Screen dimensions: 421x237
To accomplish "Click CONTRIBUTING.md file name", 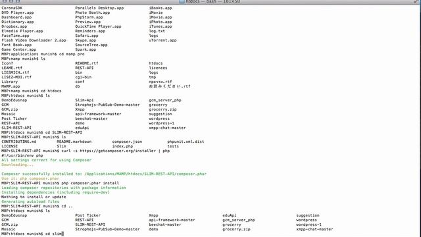I will pyautogui.click(x=19, y=142).
